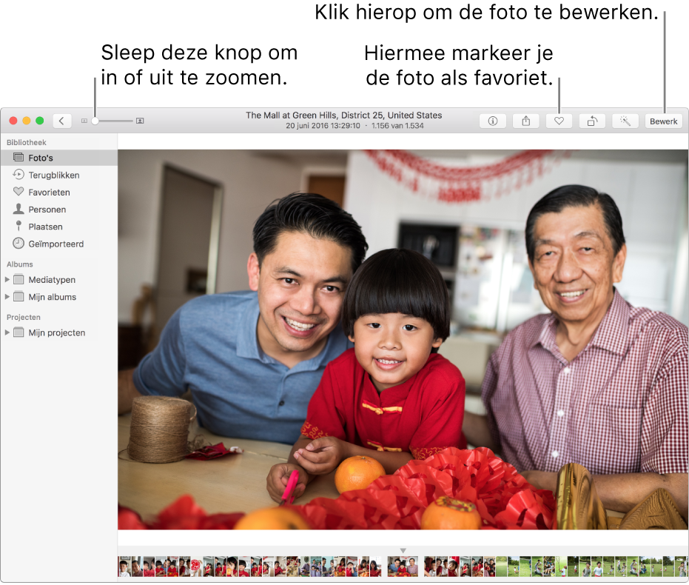
Task: Open Plaatsen in the sidebar
Action: 45,227
